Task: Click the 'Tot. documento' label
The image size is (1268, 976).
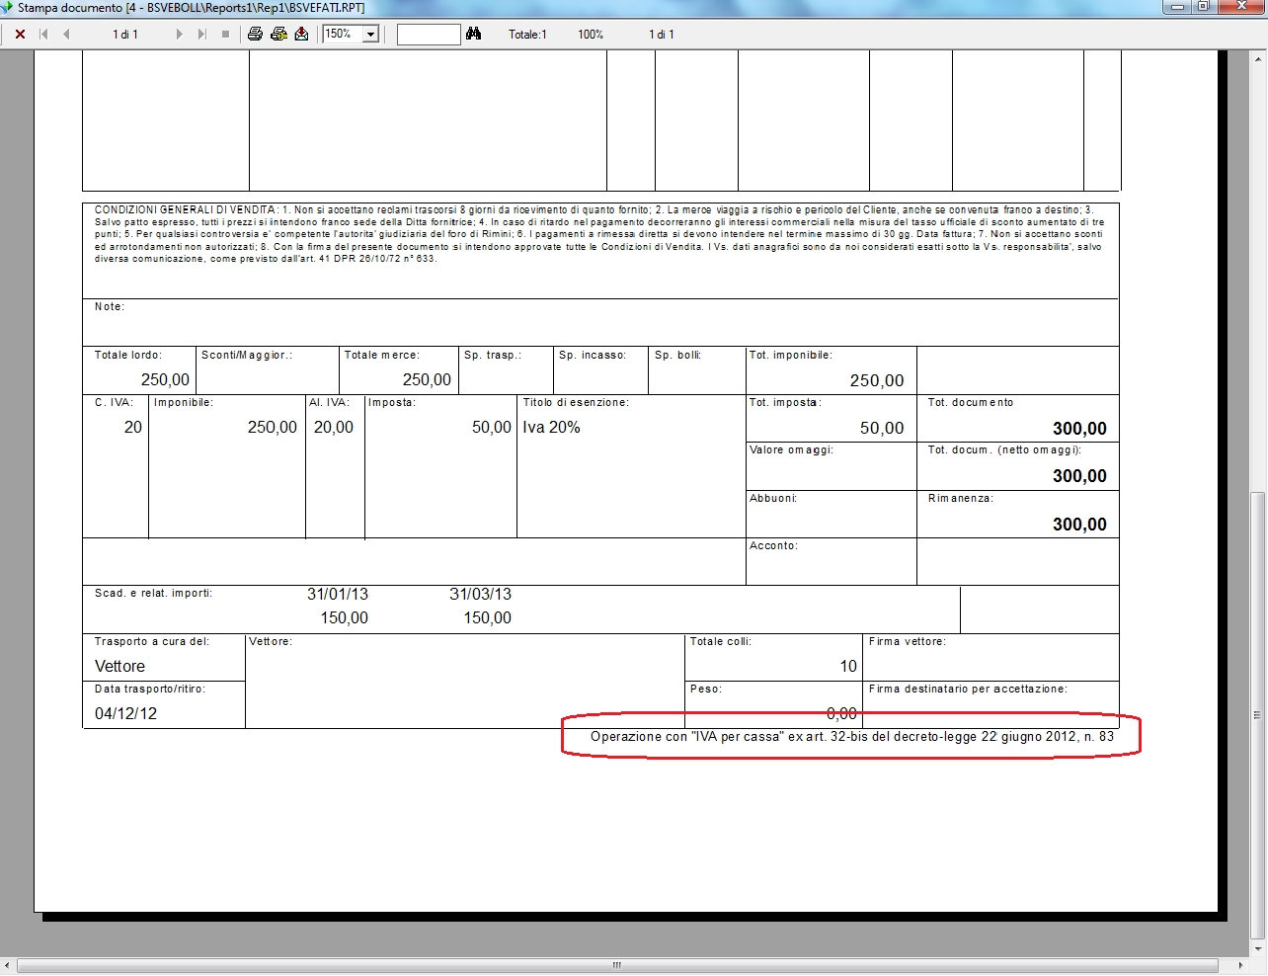Action: 971,403
